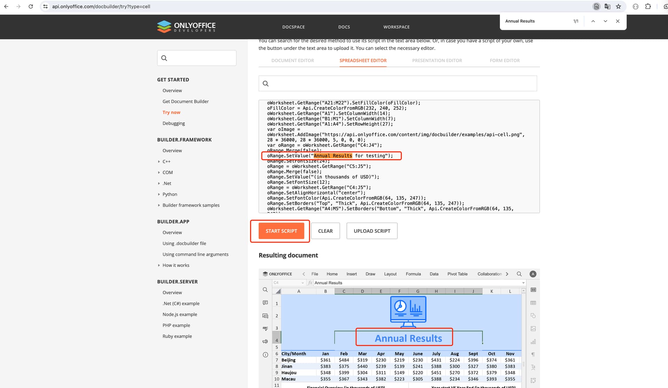The image size is (668, 388).
Task: Reload the page with the refresh icon
Action: 31,7
